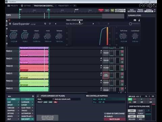Open the Help menu

(x=13, y=119)
